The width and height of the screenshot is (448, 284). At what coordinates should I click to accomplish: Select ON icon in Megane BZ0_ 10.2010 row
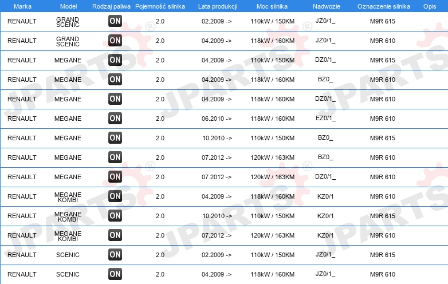point(115,137)
